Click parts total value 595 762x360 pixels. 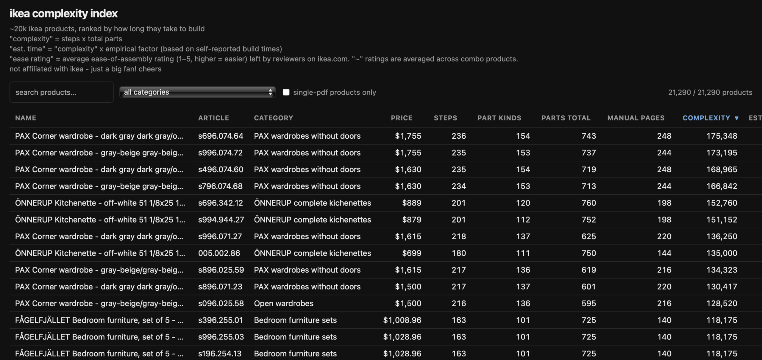589,303
